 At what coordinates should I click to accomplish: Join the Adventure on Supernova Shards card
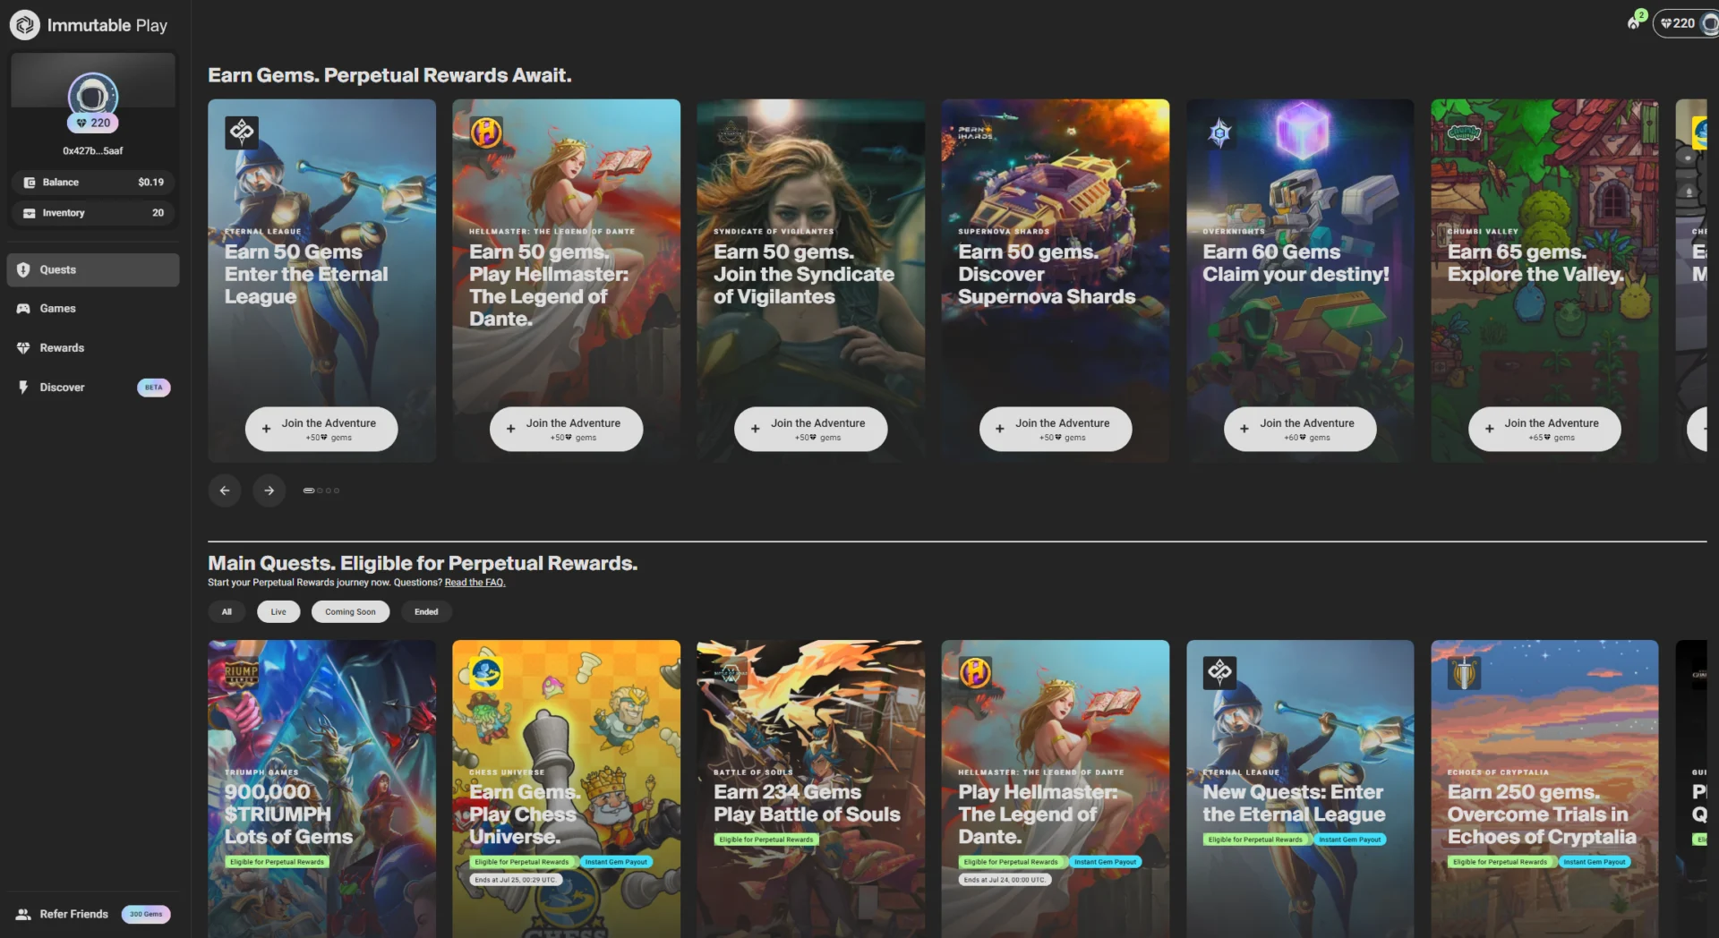pos(1056,429)
